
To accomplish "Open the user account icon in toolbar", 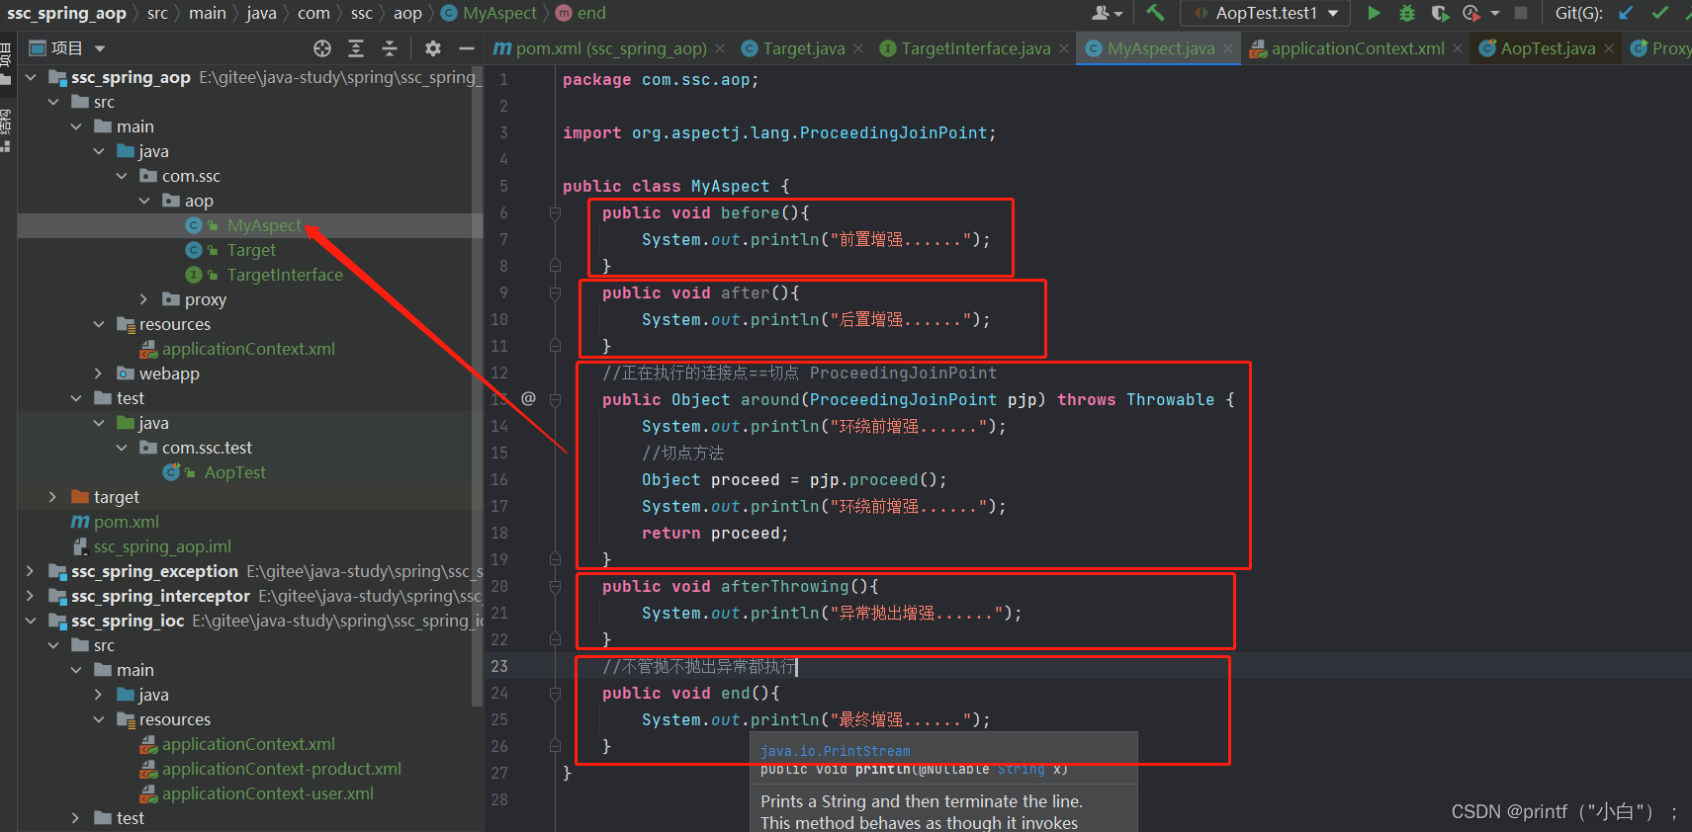I will pyautogui.click(x=1106, y=13).
